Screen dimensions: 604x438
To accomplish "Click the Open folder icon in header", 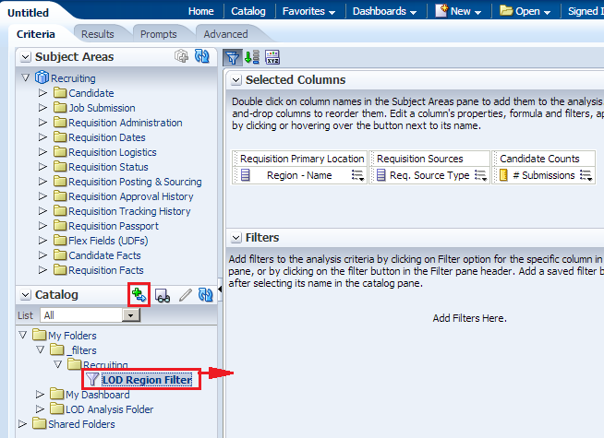I will (x=506, y=10).
